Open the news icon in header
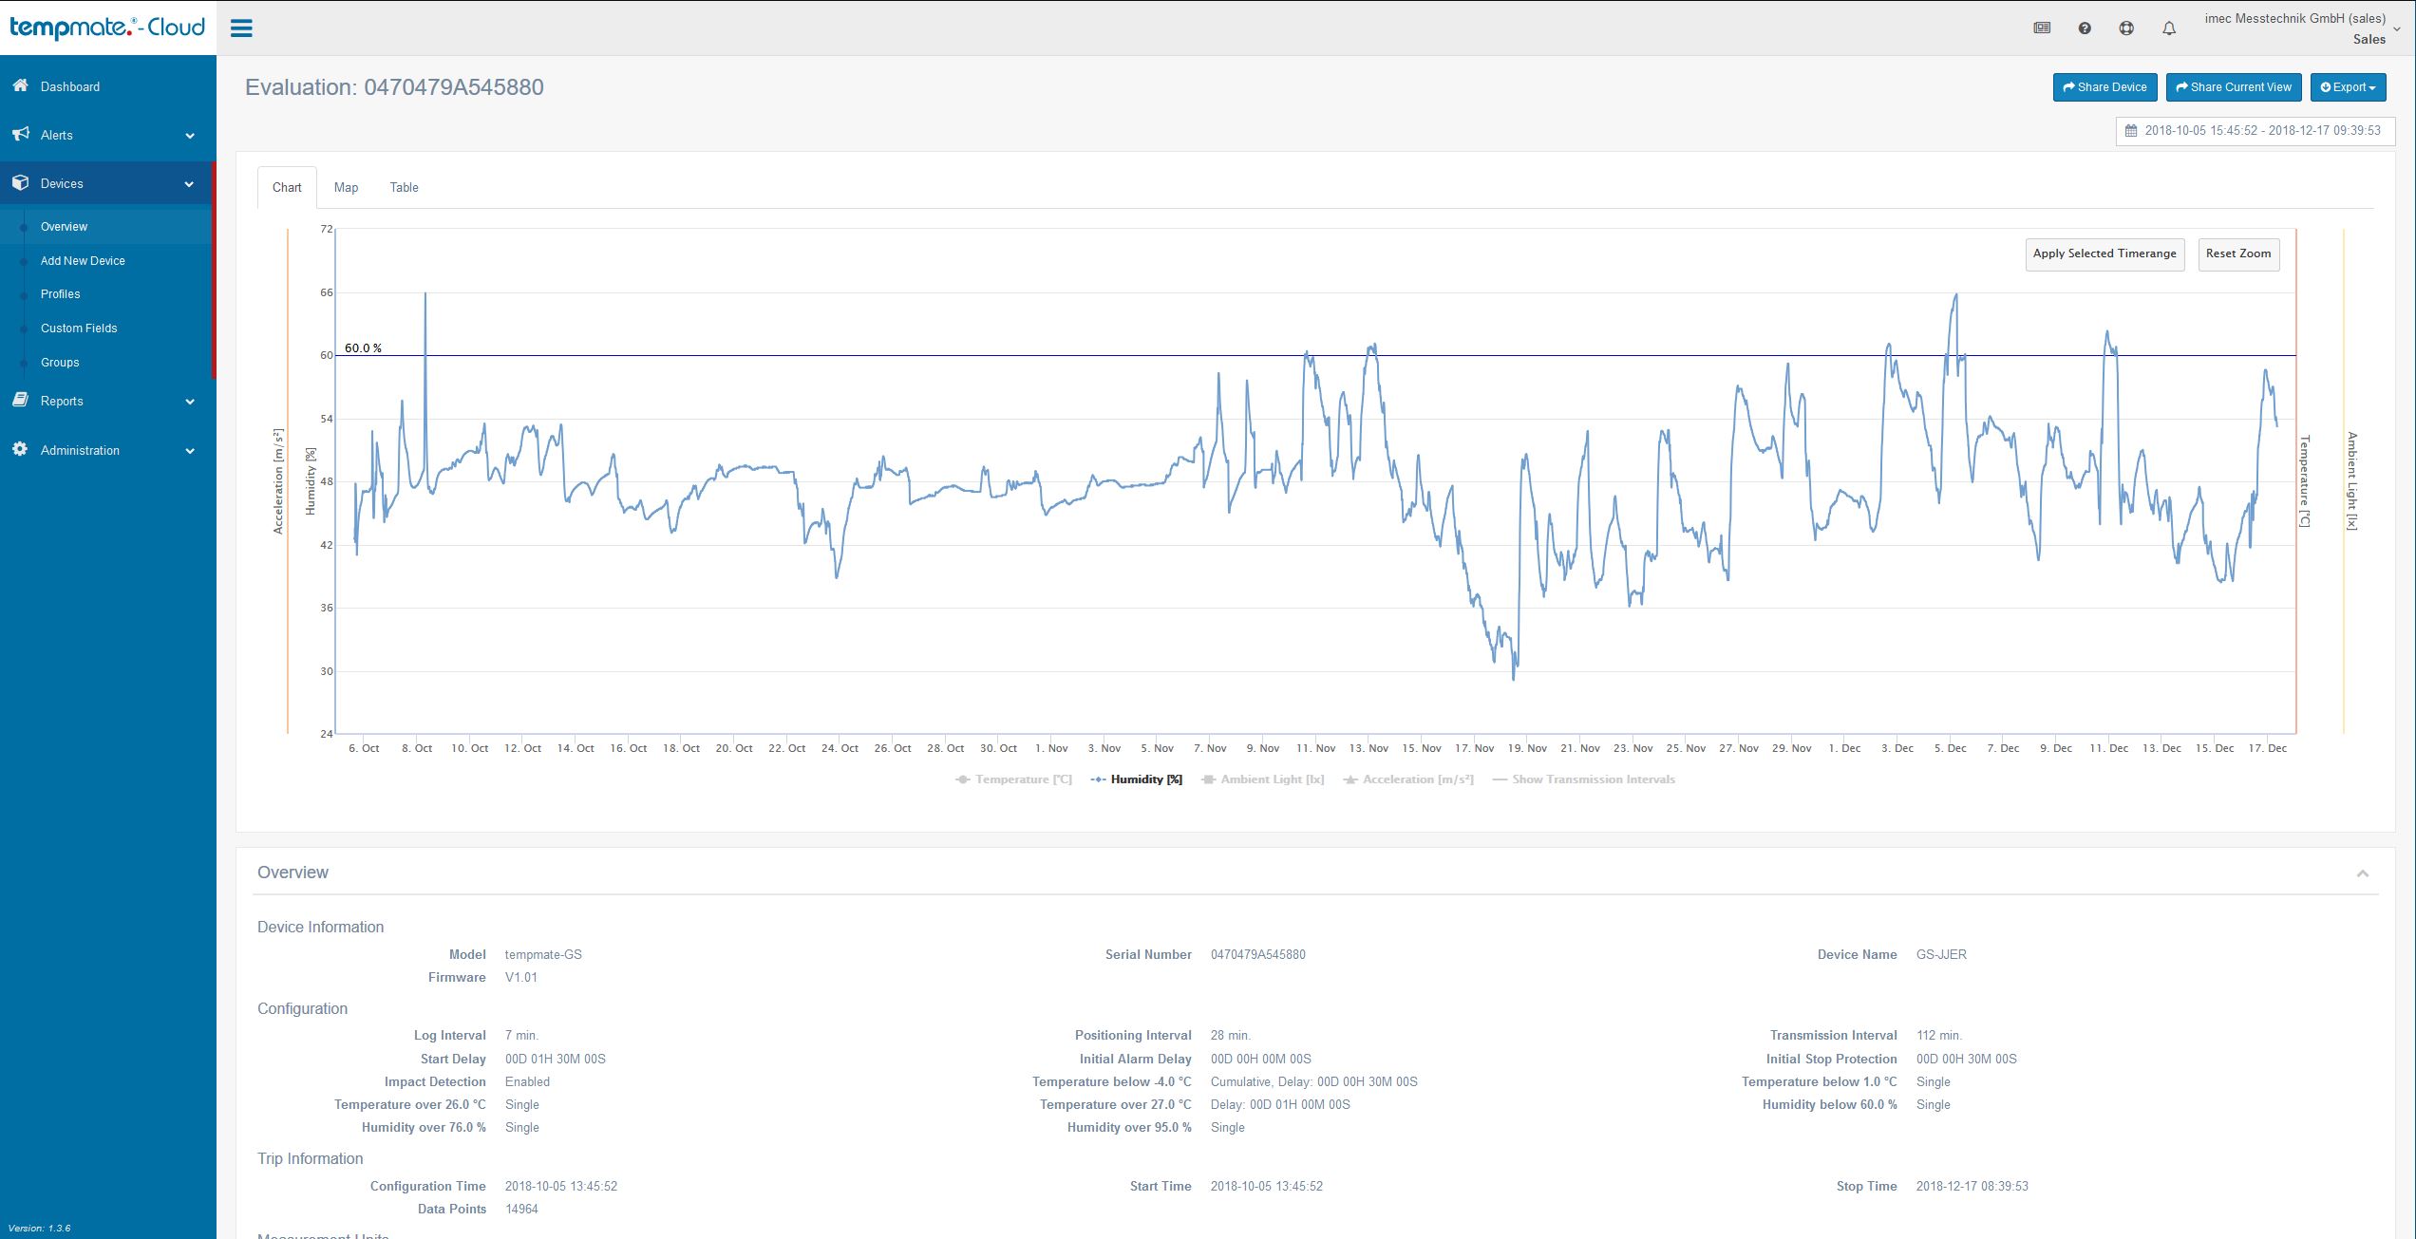The image size is (2416, 1239). tap(2042, 28)
